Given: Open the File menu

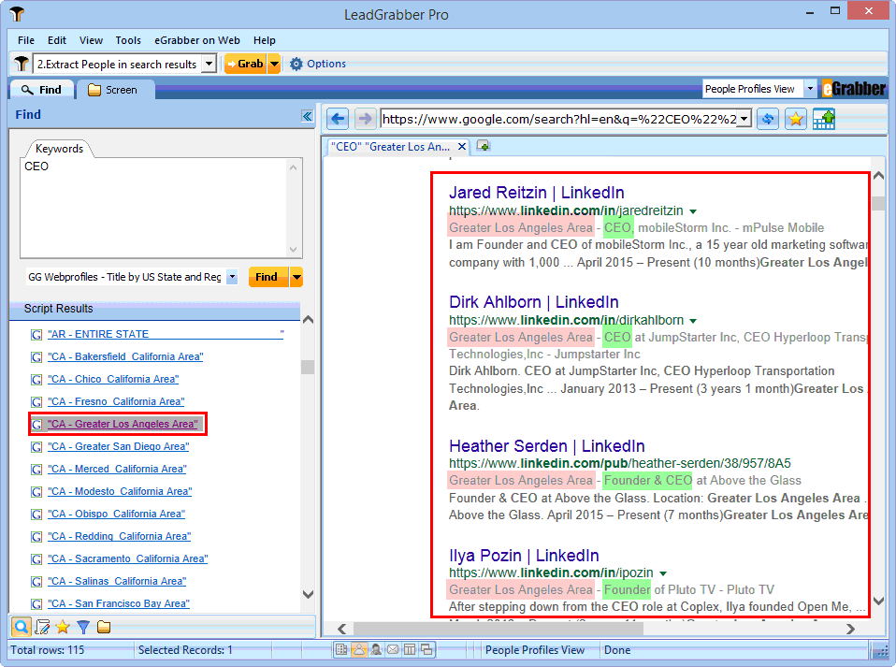Looking at the screenshot, I should point(25,40).
